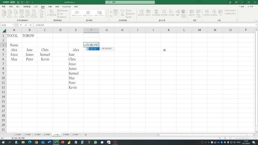258x145 pixels.
Task: Toggle the Filter funnel button
Action: pyautogui.click(x=122, y=13)
